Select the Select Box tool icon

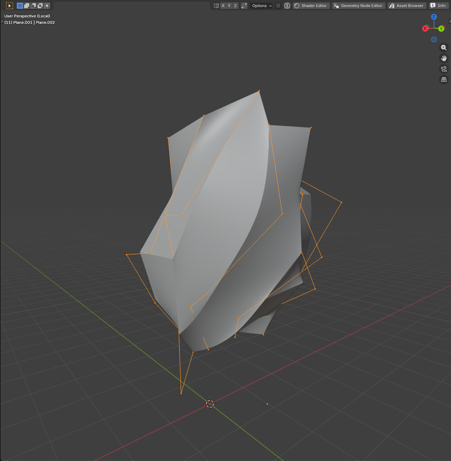[x=10, y=6]
